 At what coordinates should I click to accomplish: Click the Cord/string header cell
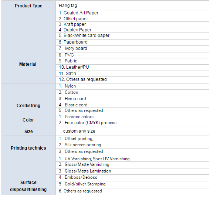(28, 99)
